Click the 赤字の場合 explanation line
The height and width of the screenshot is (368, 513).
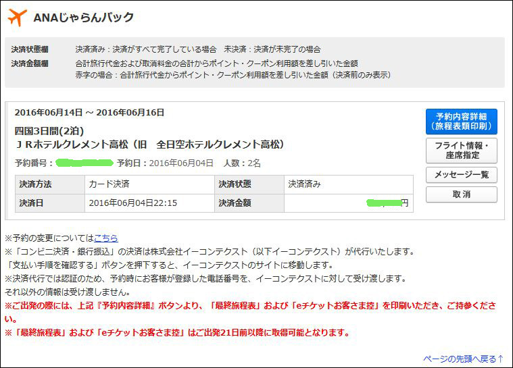(x=233, y=75)
